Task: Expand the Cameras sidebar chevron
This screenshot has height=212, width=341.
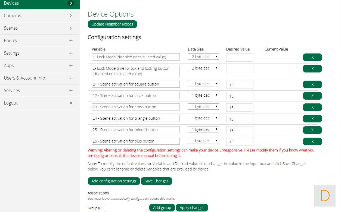Action: pyautogui.click(x=71, y=16)
